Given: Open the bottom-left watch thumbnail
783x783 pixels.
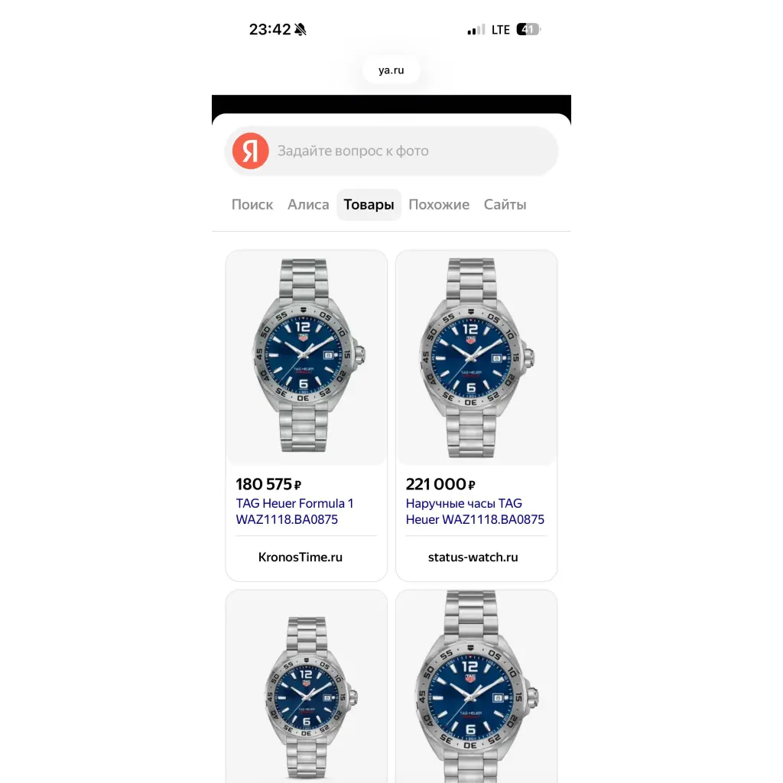Looking at the screenshot, I should [306, 687].
